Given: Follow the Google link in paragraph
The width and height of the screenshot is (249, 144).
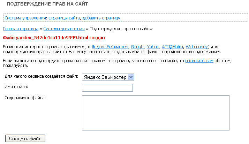Looking at the screenshot, I should coord(137,46).
